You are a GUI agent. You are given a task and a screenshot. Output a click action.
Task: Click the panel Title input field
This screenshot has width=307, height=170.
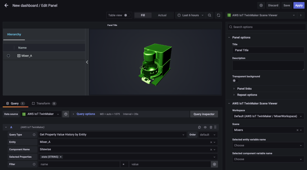pos(268,50)
